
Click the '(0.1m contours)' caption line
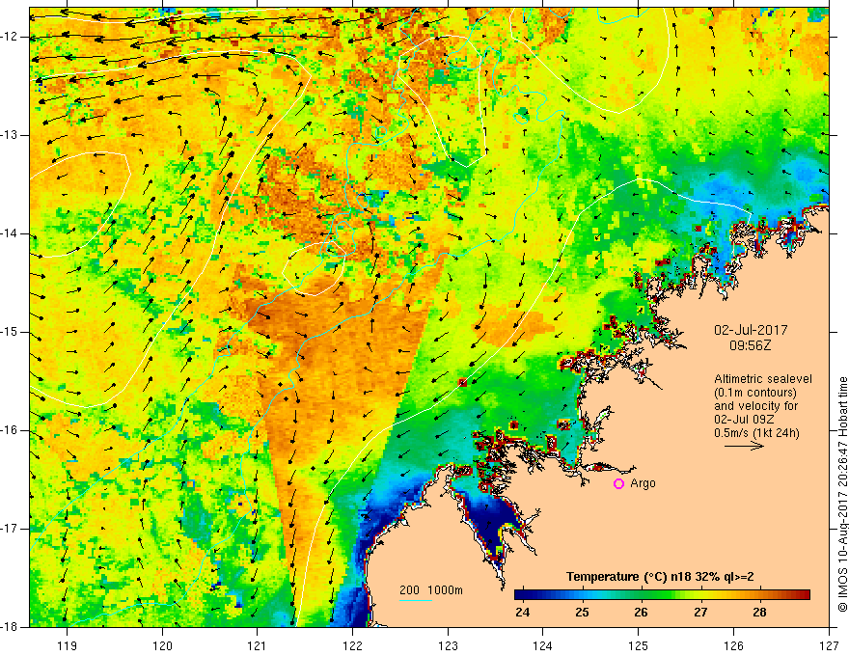coord(755,393)
